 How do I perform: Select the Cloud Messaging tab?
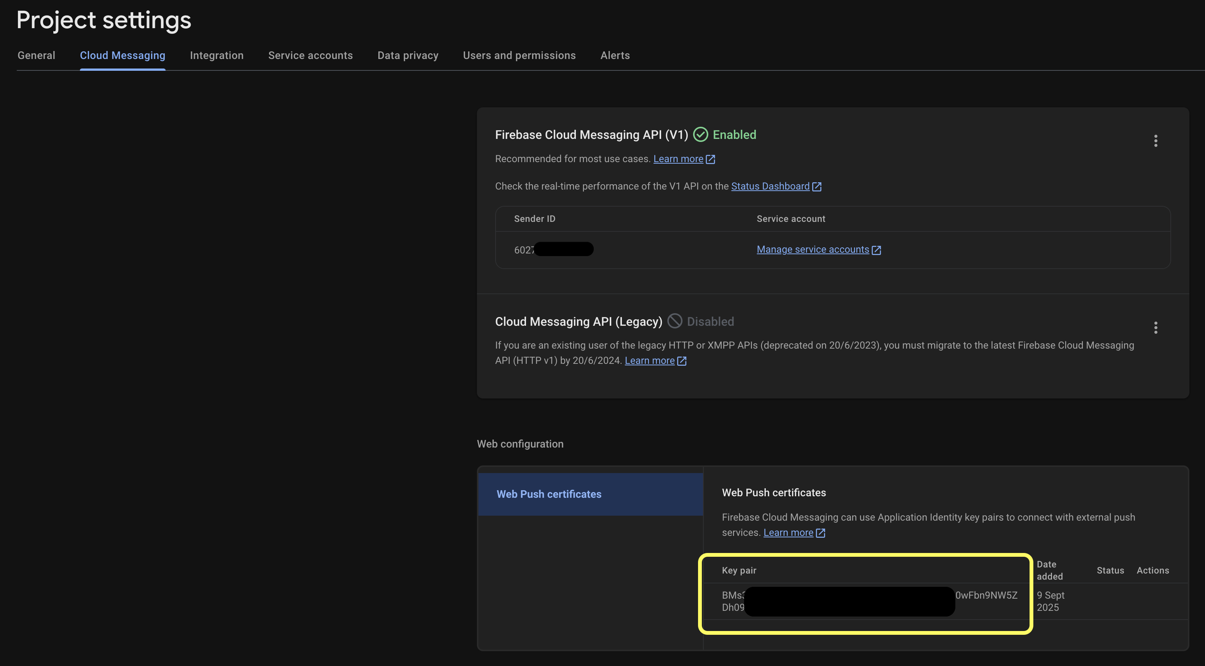123,55
